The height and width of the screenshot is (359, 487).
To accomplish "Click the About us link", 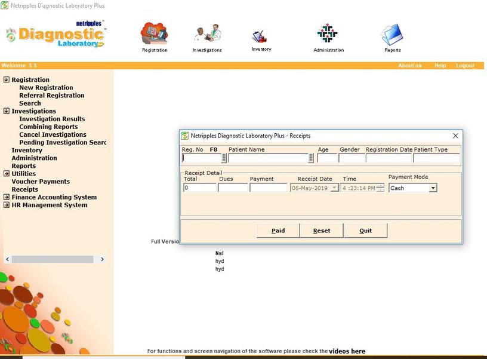I will coord(409,66).
